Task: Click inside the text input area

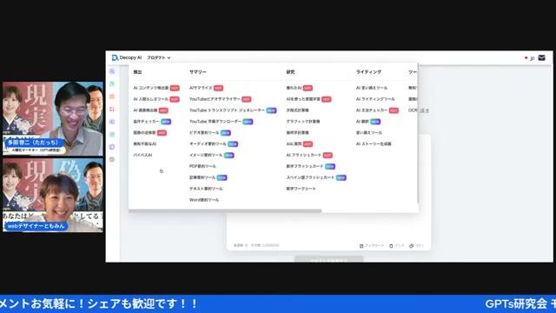Action: (x=328, y=227)
